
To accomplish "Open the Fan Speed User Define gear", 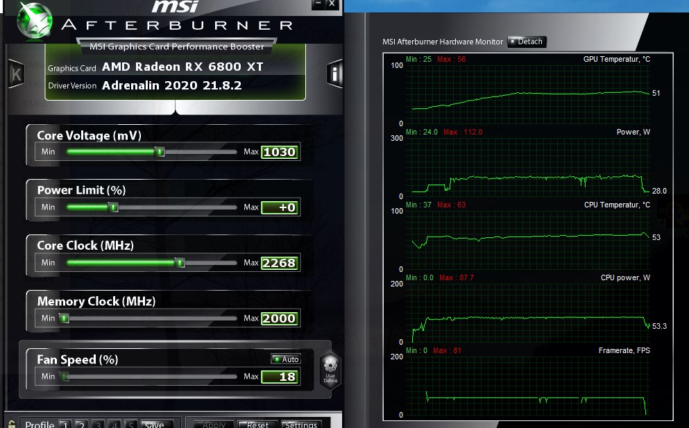I will (330, 370).
